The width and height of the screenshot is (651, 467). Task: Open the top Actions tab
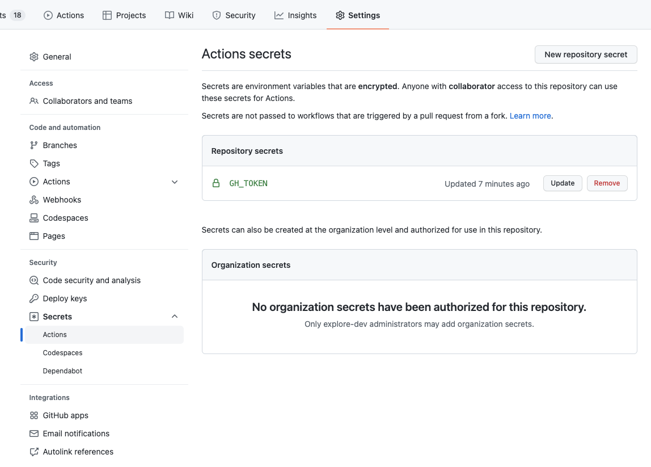coord(64,15)
